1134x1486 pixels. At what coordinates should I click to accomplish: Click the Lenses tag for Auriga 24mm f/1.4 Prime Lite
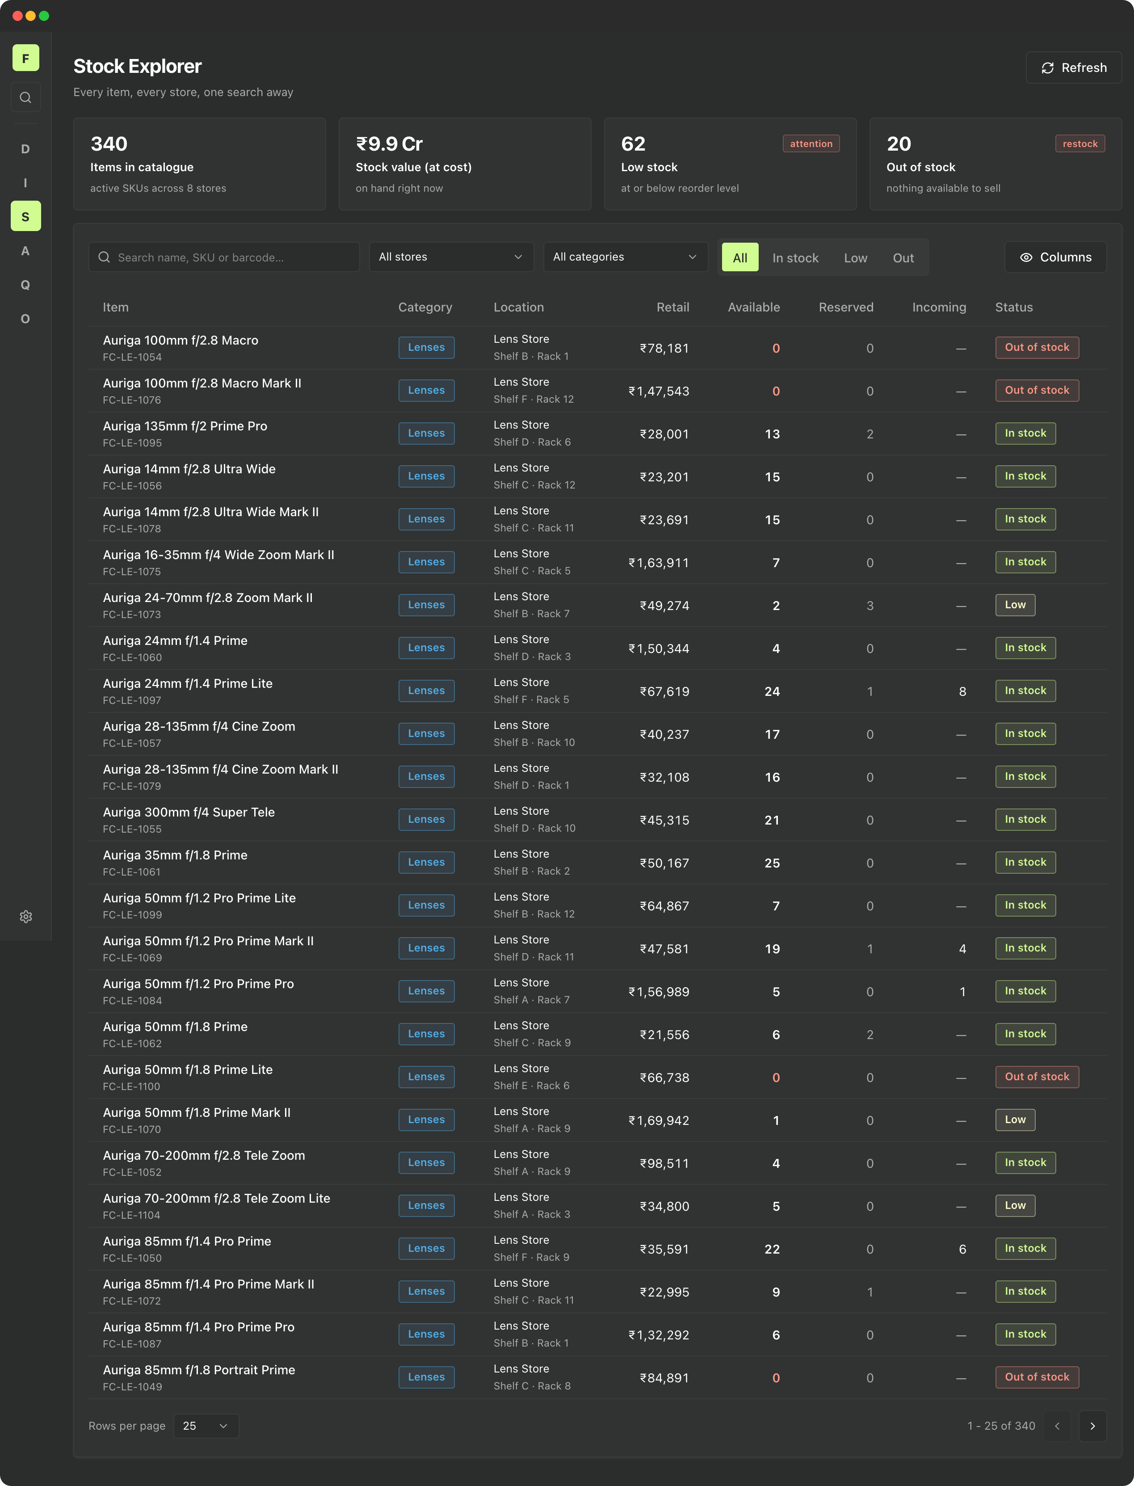[426, 690]
